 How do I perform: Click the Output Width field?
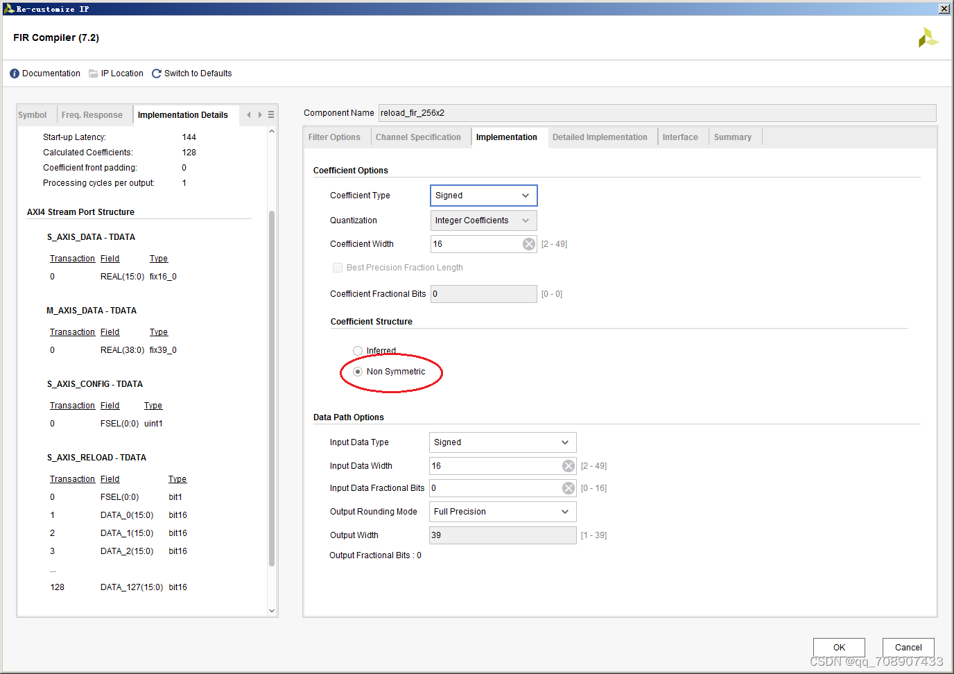[x=503, y=535]
